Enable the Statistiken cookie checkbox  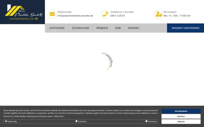click(x=76, y=121)
